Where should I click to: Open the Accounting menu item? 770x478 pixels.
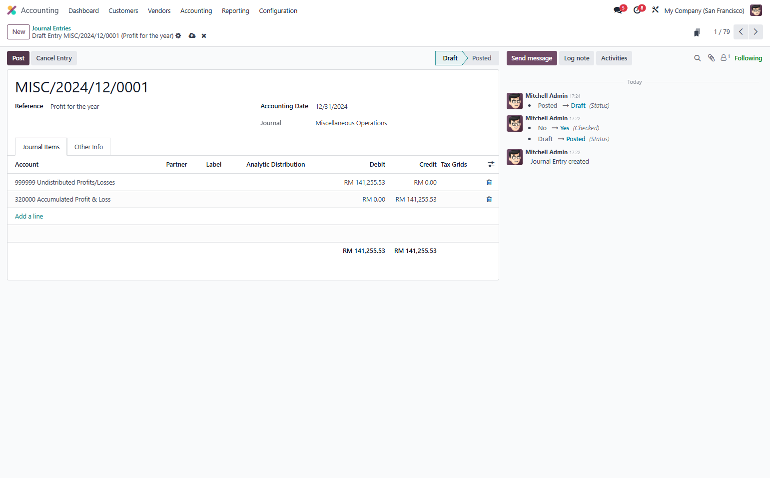point(196,10)
